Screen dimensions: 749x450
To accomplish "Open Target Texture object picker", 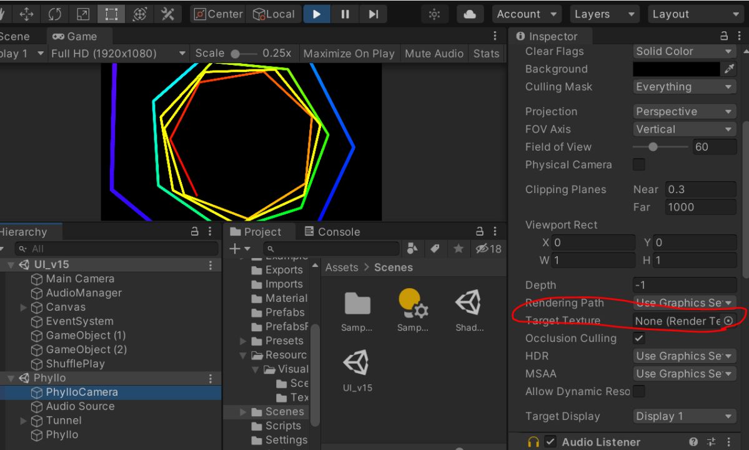I will (x=728, y=321).
